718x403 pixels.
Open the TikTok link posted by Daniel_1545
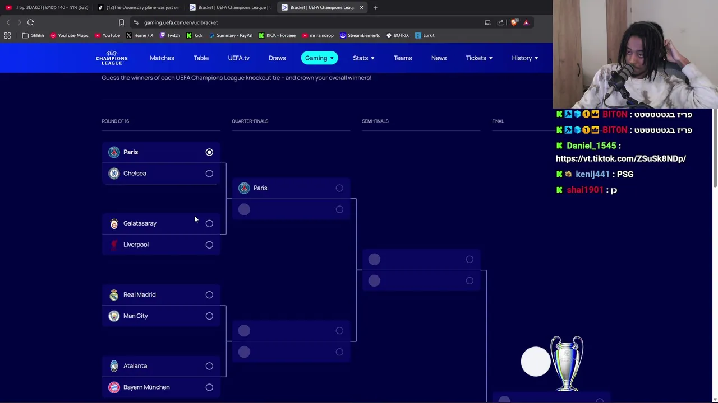coord(621,158)
